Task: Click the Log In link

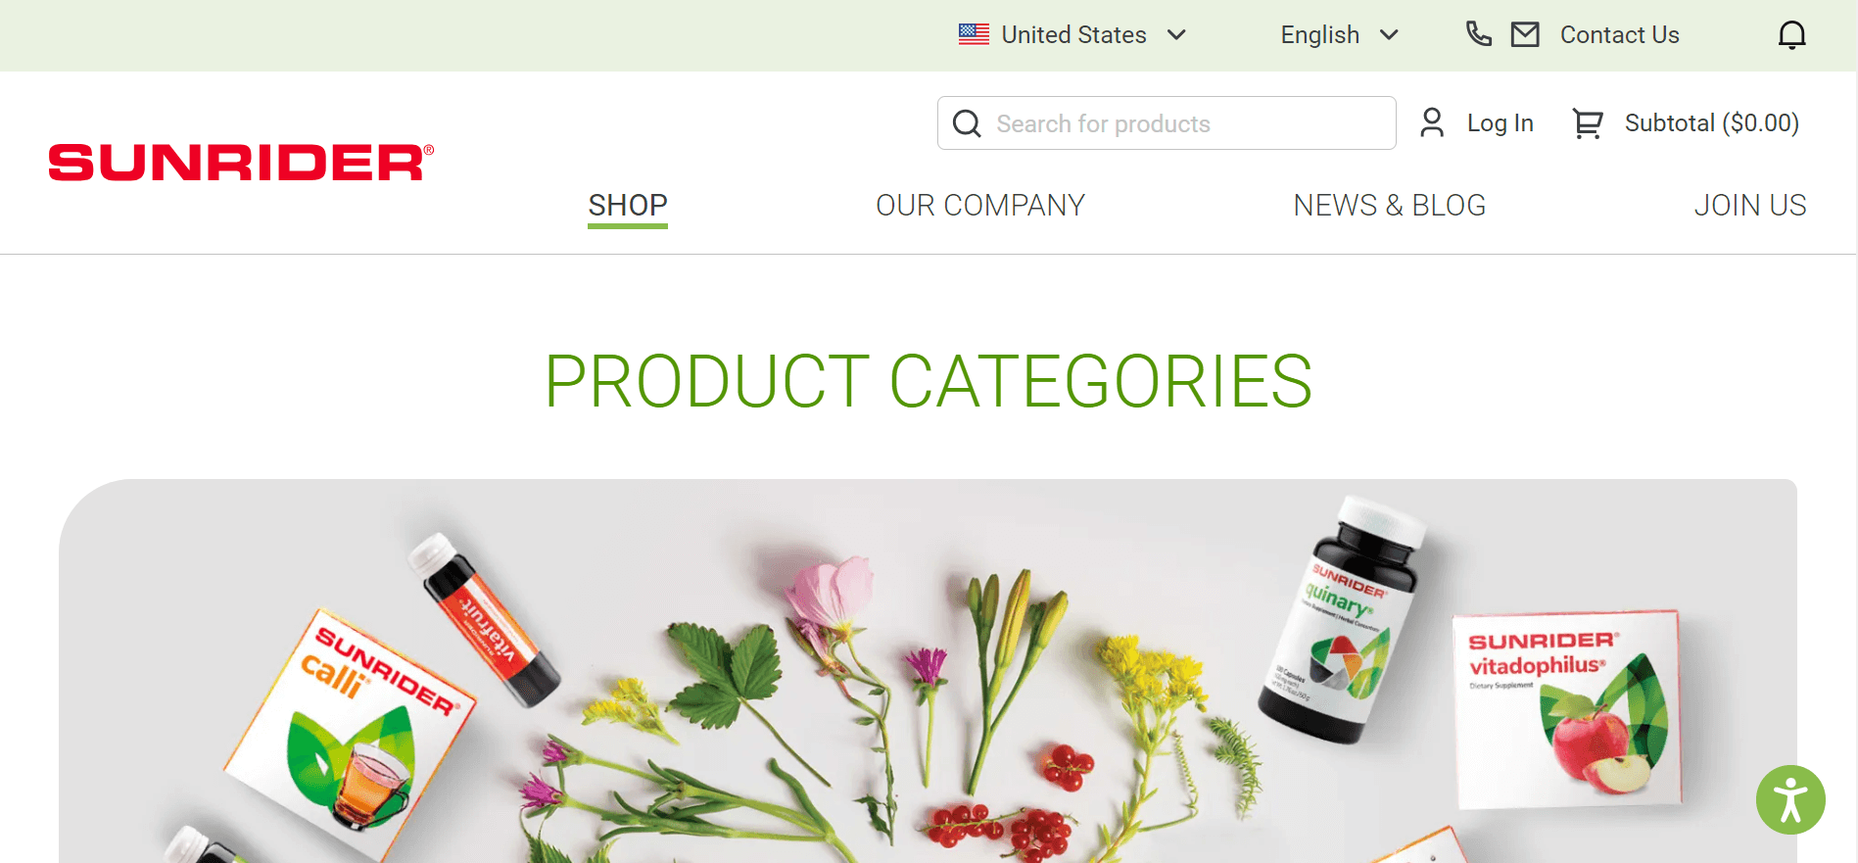Action: click(x=1500, y=123)
